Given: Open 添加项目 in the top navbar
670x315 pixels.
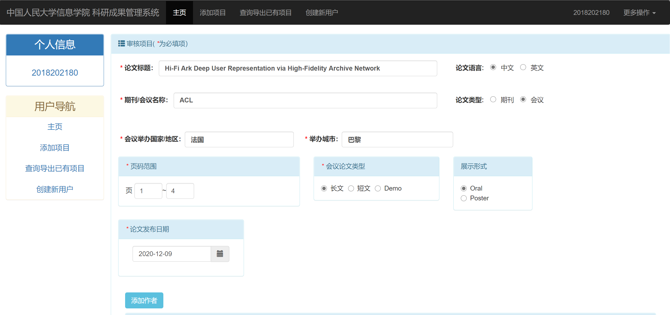Looking at the screenshot, I should (213, 12).
